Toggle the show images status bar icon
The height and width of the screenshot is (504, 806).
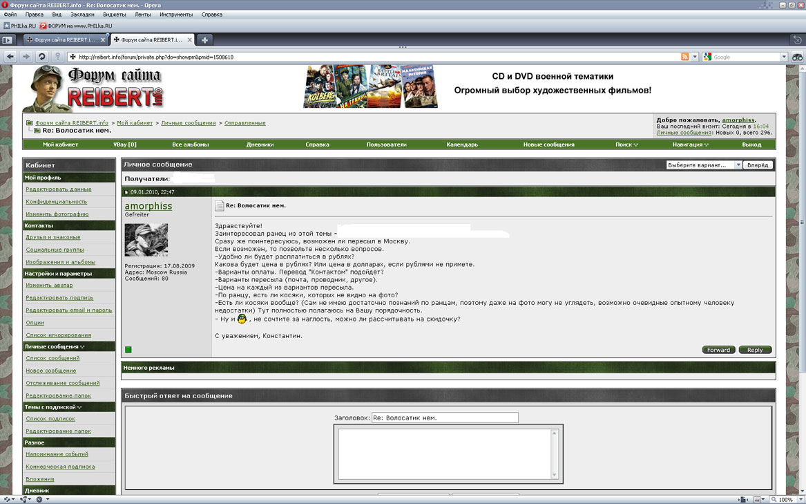757,499
